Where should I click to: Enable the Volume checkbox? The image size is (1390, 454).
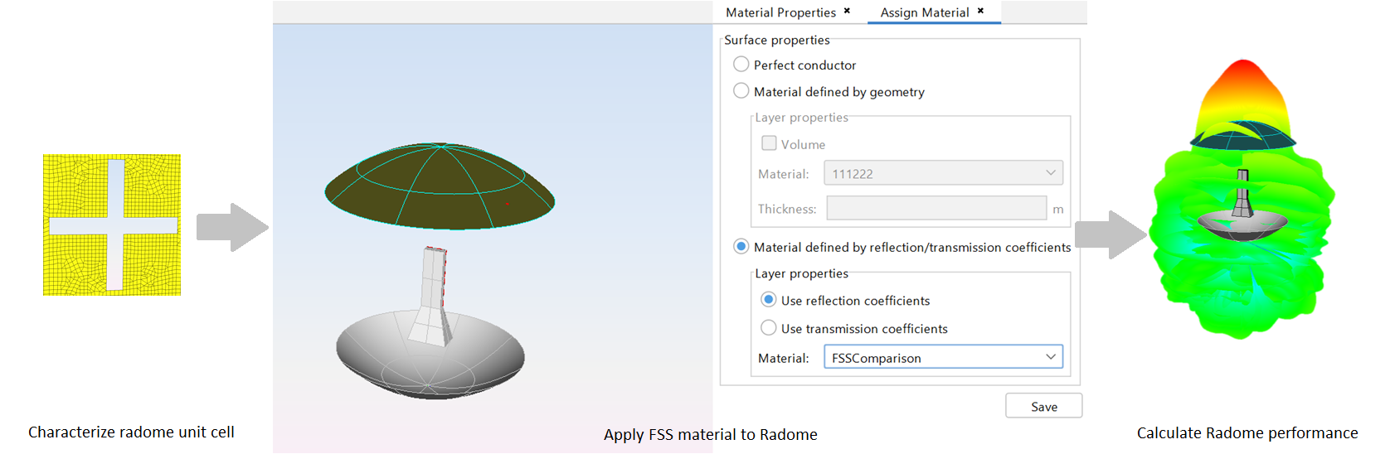click(770, 143)
